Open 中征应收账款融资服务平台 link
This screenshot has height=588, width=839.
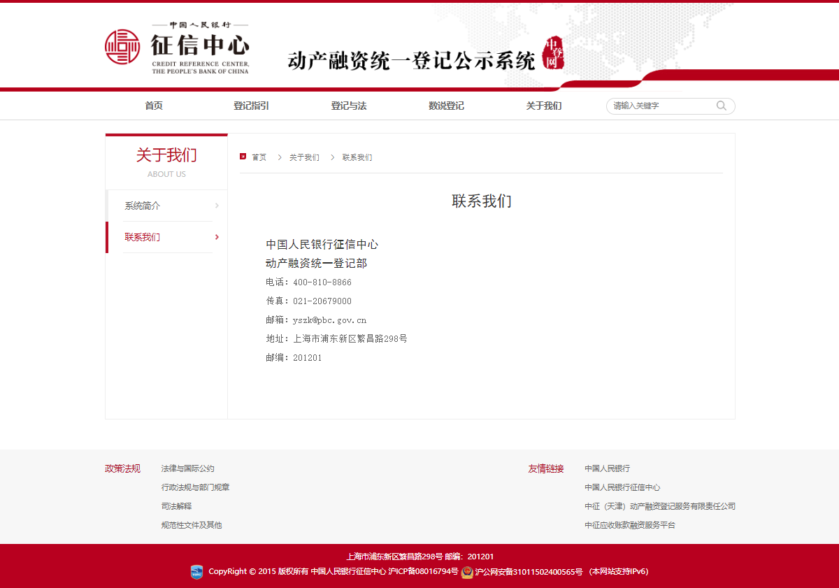click(630, 525)
